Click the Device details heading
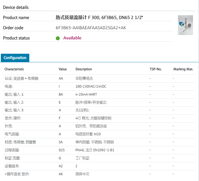199x181 pixels. pos(16,7)
